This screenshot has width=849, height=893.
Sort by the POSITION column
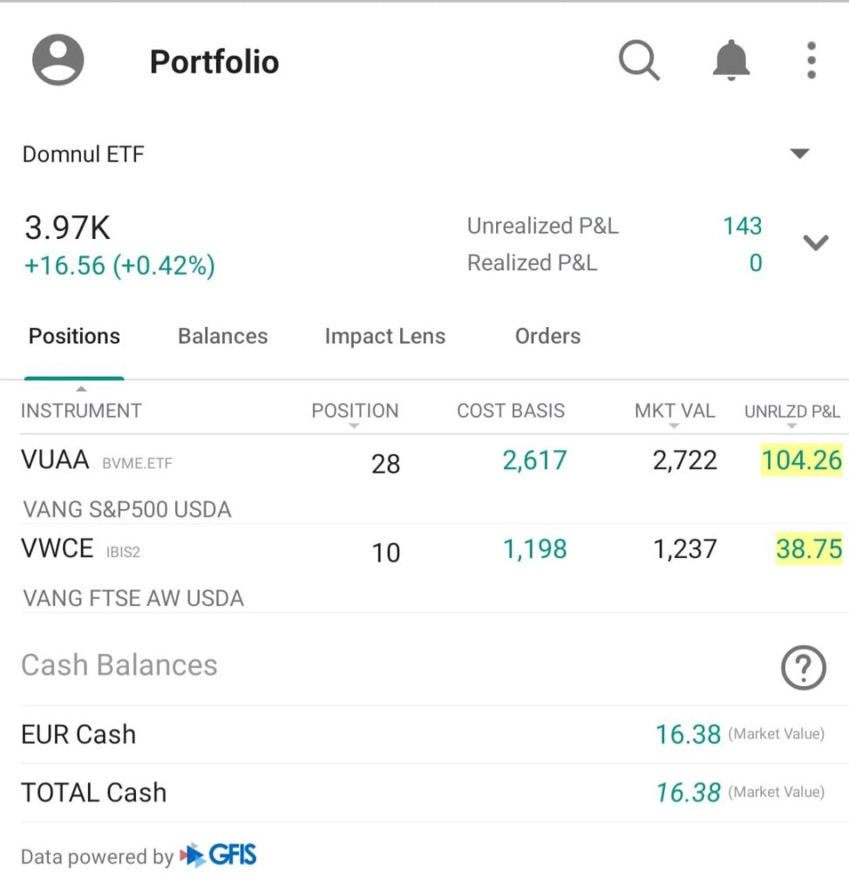click(x=355, y=412)
